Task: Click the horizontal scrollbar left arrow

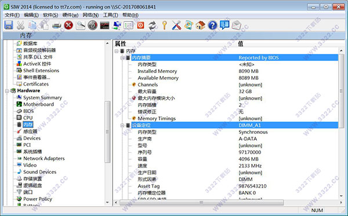Action: coord(116,203)
